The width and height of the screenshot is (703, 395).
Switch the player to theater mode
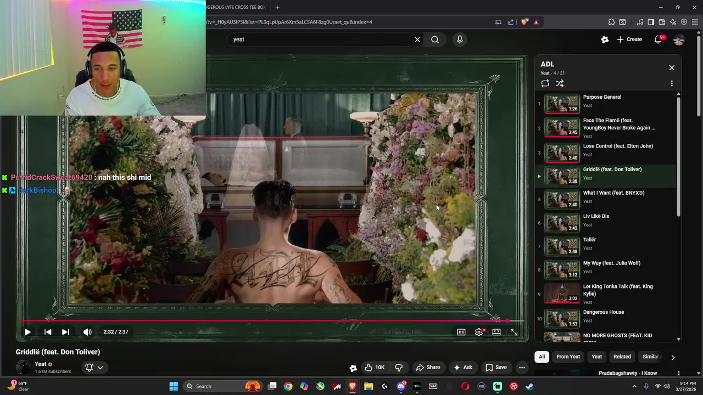click(496, 332)
